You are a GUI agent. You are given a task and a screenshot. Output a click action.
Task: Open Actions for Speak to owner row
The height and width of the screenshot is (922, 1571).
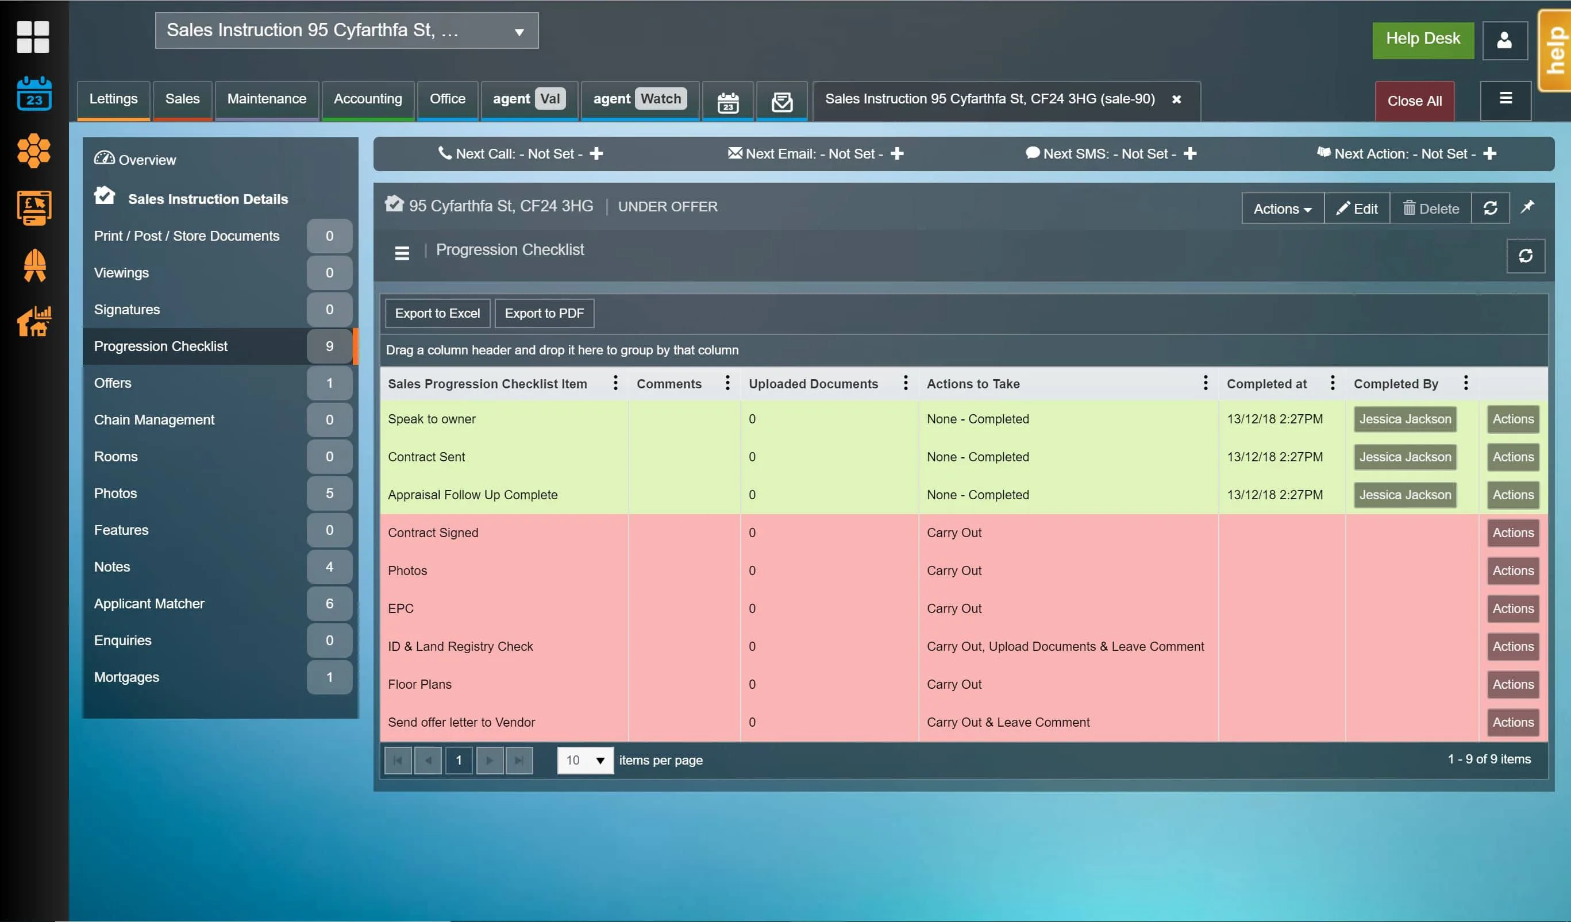(x=1513, y=419)
